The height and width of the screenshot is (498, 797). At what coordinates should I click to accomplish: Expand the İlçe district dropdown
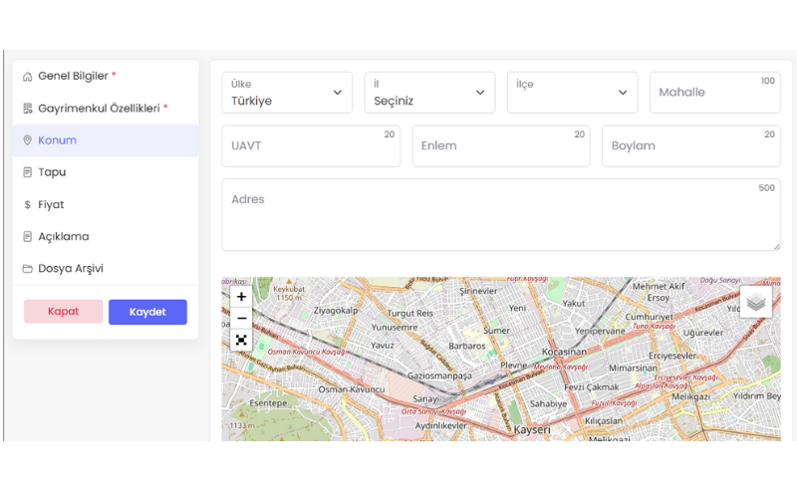572,93
